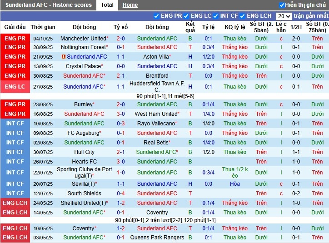Click the handicap 1/2:0 in Aston Villa row
This screenshot has width=329, height=243.
[209, 57]
